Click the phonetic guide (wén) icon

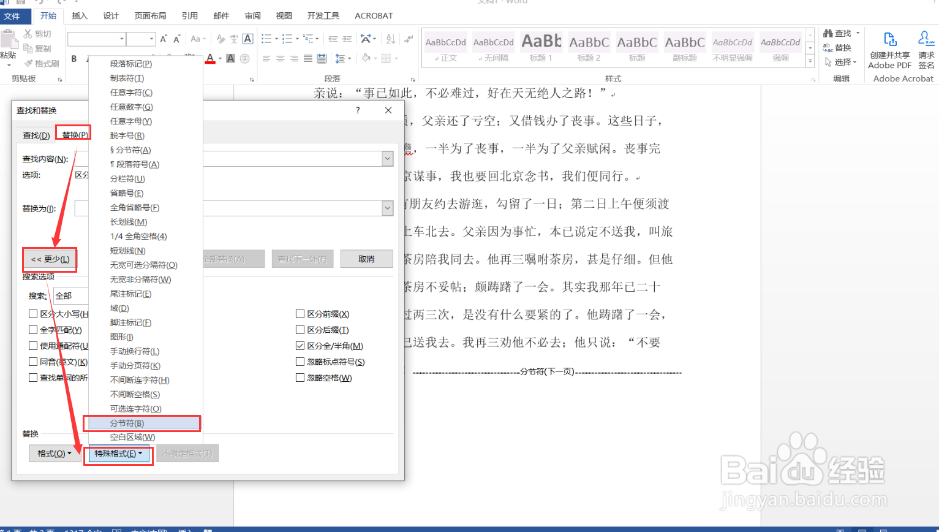click(x=233, y=39)
